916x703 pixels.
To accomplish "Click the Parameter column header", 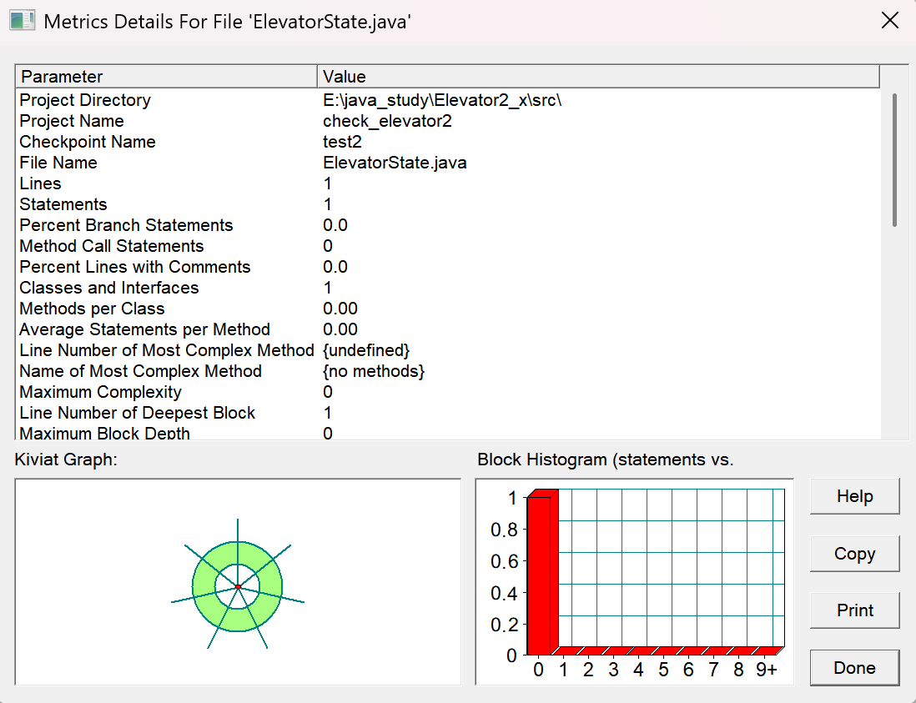I will click(167, 77).
